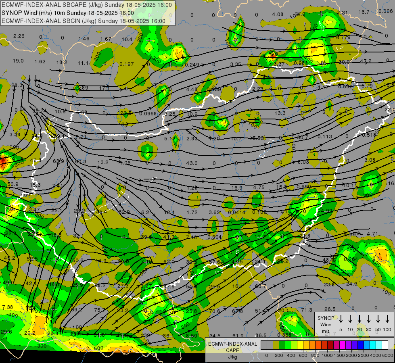Click the 4.08 map value

coord(278,15)
